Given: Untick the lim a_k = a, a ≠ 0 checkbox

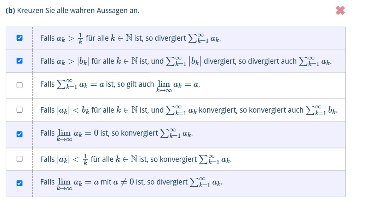Looking at the screenshot, I should [x=20, y=183].
